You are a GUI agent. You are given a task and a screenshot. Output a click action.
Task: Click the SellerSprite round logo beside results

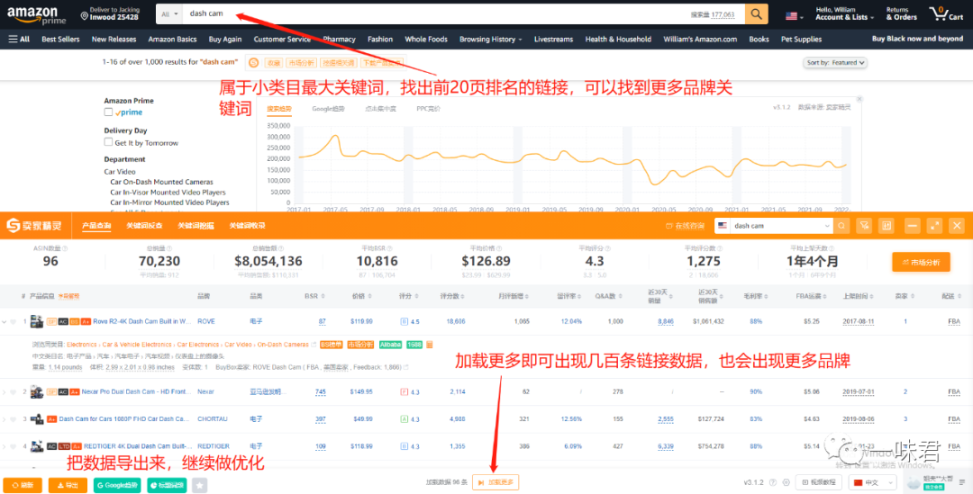253,63
